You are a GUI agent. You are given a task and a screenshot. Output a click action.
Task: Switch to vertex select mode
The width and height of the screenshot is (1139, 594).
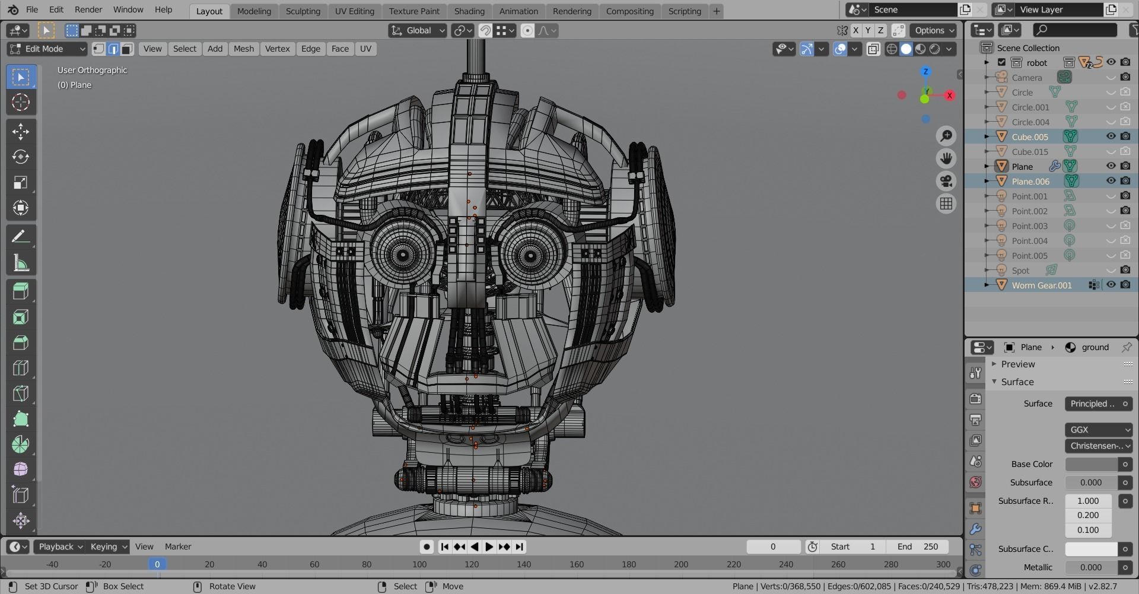click(99, 49)
